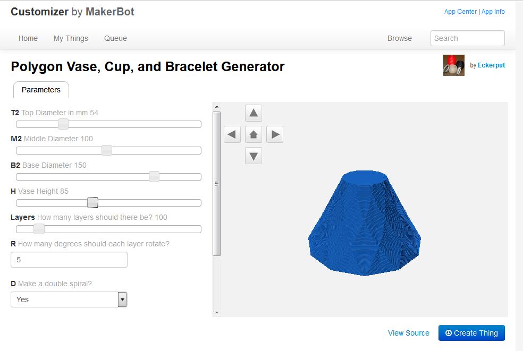Open My Things in the navigation
The width and height of the screenshot is (523, 351).
click(x=71, y=38)
